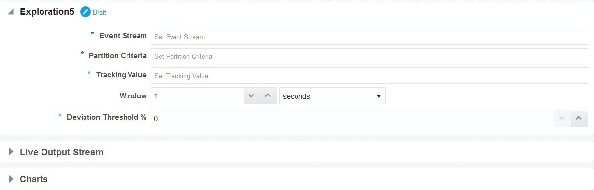Image resolution: width=594 pixels, height=190 pixels.
Task: Increase the Window value with up arrow
Action: 268,96
